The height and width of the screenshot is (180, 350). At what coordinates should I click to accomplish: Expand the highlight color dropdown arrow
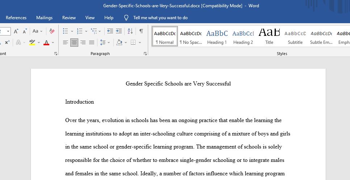[39, 42]
